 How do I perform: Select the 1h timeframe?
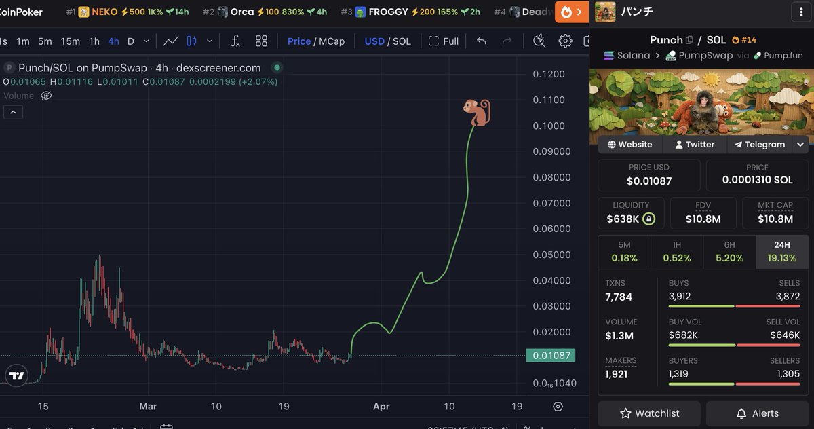click(x=94, y=41)
